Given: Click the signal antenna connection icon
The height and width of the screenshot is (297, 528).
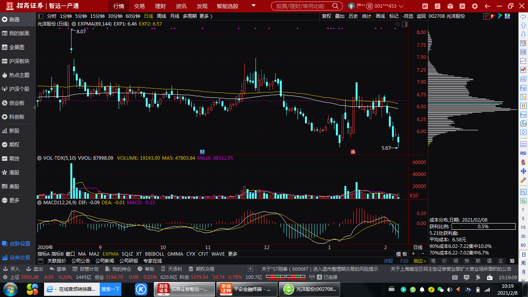Looking at the screenshot, I should (312, 277).
